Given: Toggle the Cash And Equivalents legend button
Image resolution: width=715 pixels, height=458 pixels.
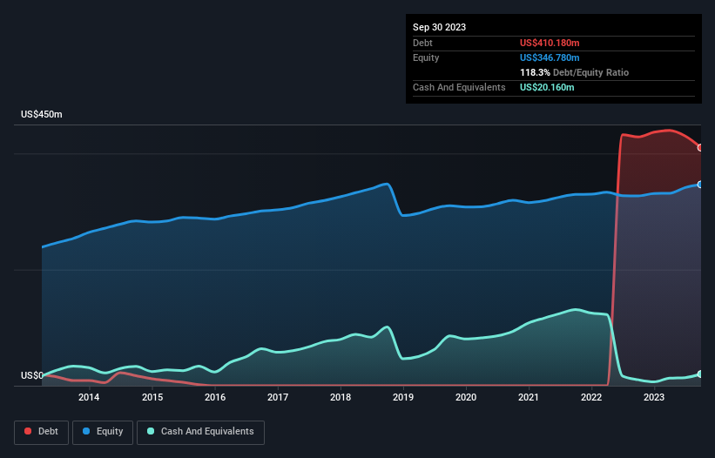Looking at the screenshot, I should coord(200,432).
